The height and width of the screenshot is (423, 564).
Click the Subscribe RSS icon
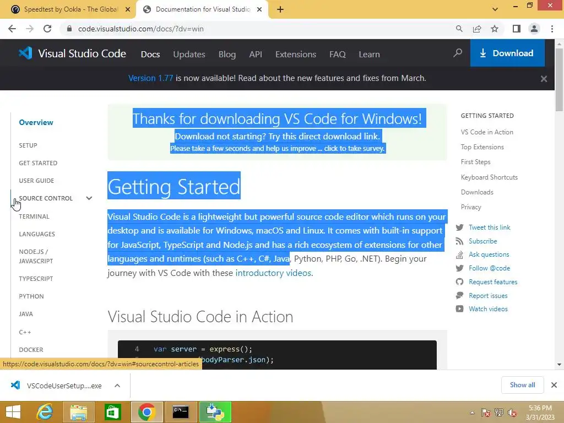point(459,241)
